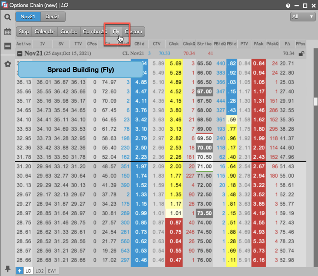Select the Calendar spread button

[45, 32]
